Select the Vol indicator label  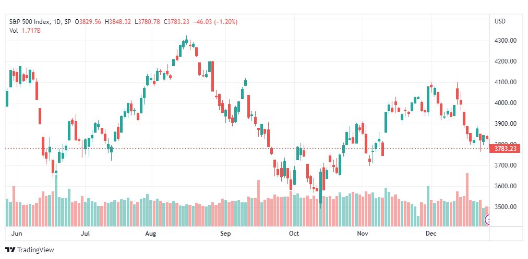tap(14, 31)
